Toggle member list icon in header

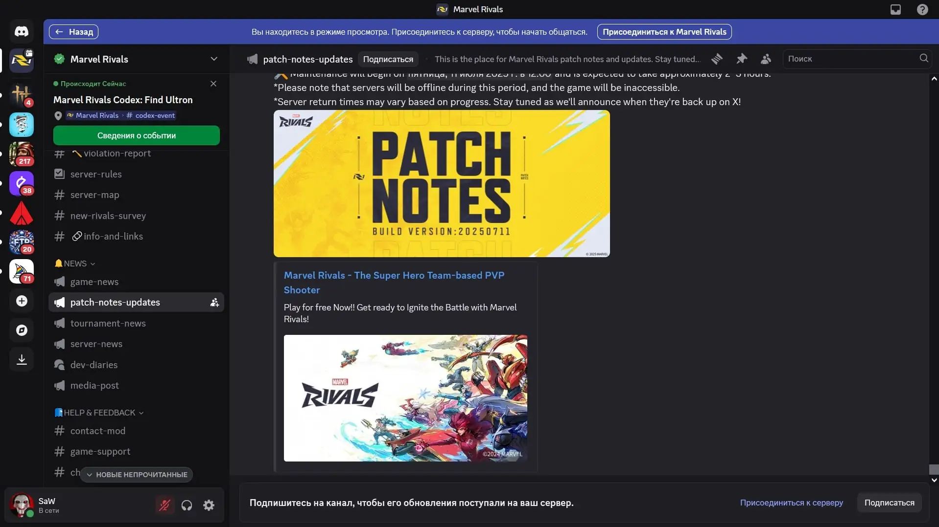tap(766, 59)
